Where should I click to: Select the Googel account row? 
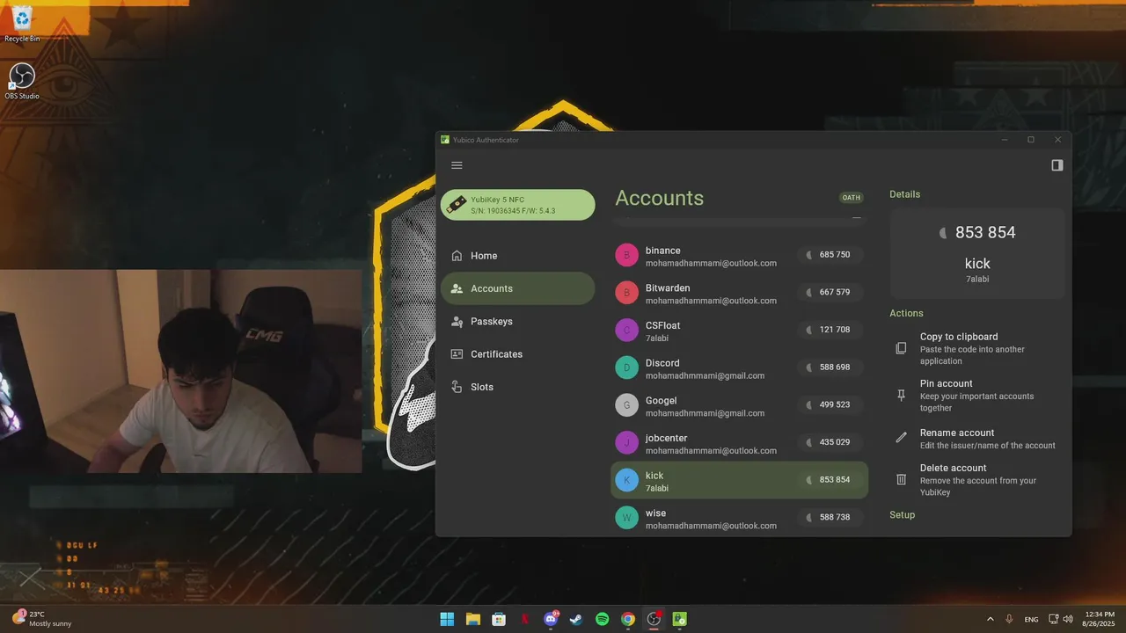click(739, 406)
